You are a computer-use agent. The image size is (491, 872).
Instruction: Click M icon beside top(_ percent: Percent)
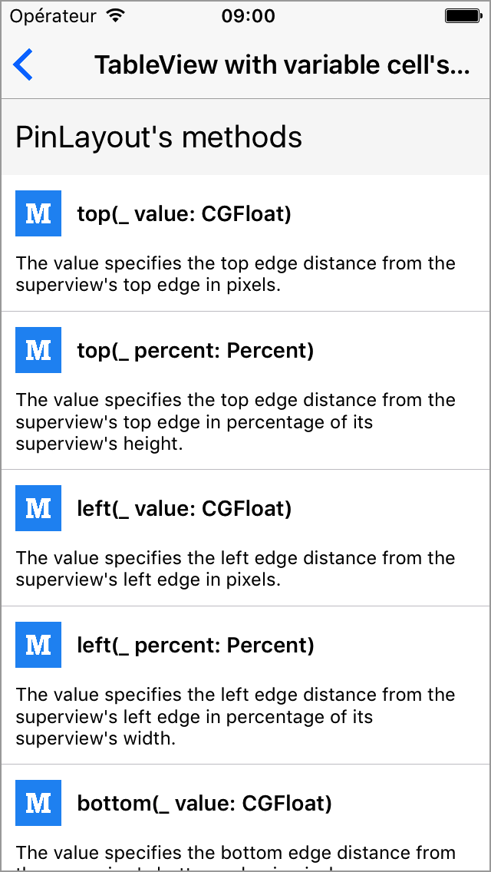click(x=38, y=350)
